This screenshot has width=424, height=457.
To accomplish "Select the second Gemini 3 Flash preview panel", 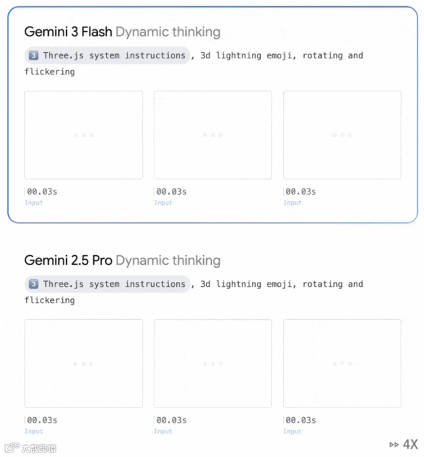I will [213, 135].
